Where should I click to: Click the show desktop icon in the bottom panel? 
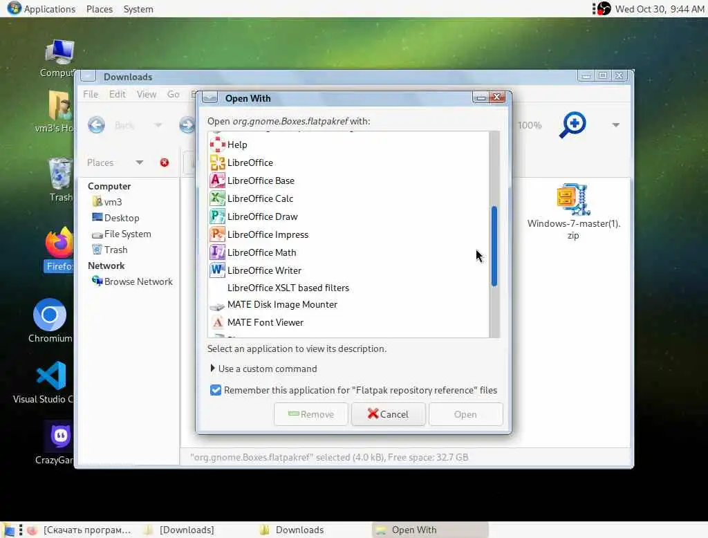click(x=10, y=530)
